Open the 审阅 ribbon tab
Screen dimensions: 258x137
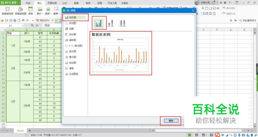(x=88, y=3)
